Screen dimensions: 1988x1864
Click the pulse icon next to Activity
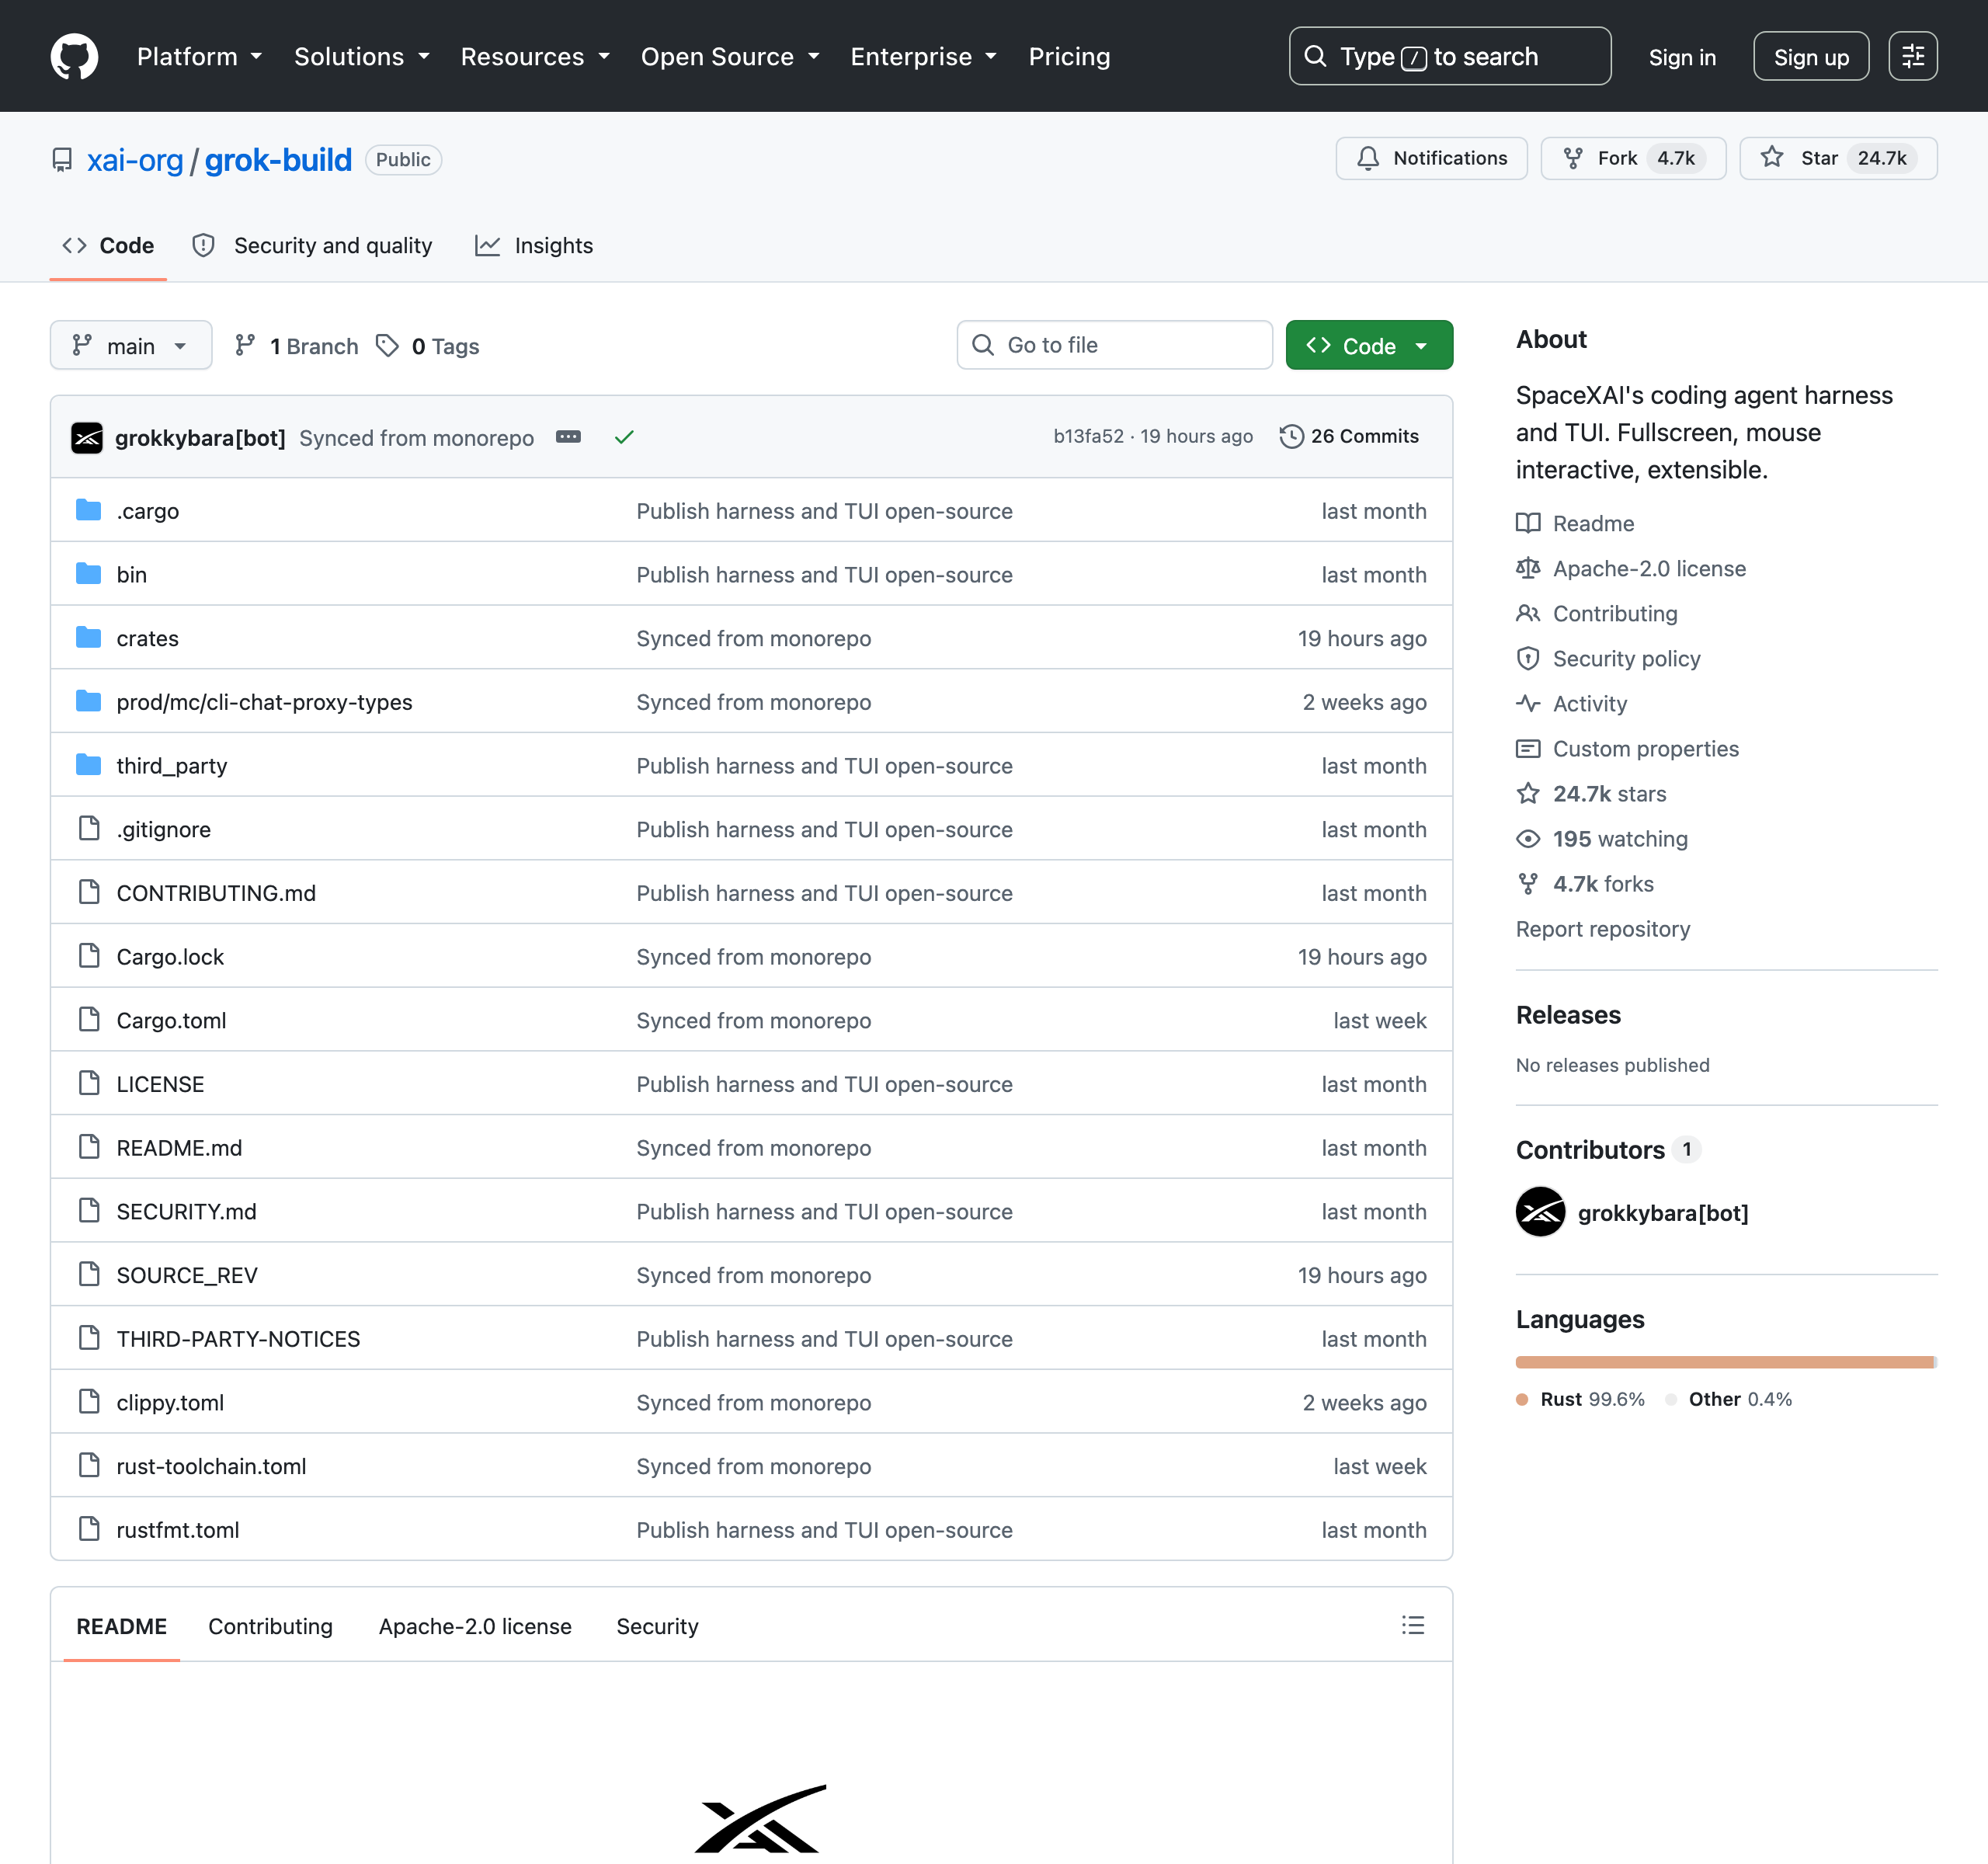tap(1528, 703)
